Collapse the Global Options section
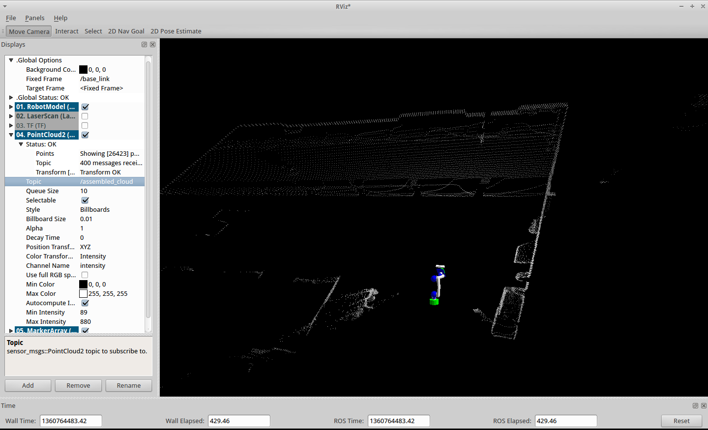Image resolution: width=708 pixels, height=430 pixels. [x=11, y=60]
